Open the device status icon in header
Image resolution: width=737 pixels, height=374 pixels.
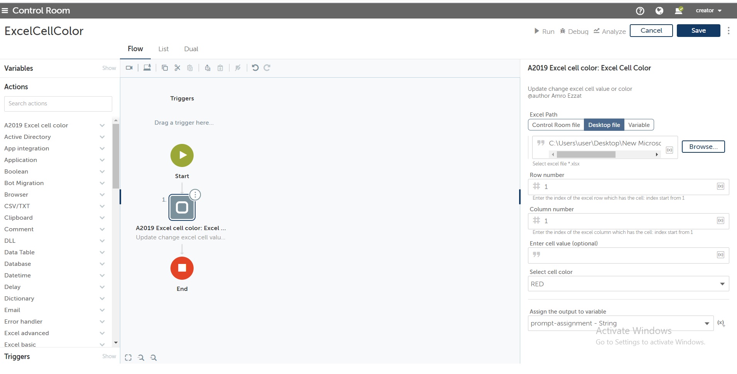coord(679,10)
